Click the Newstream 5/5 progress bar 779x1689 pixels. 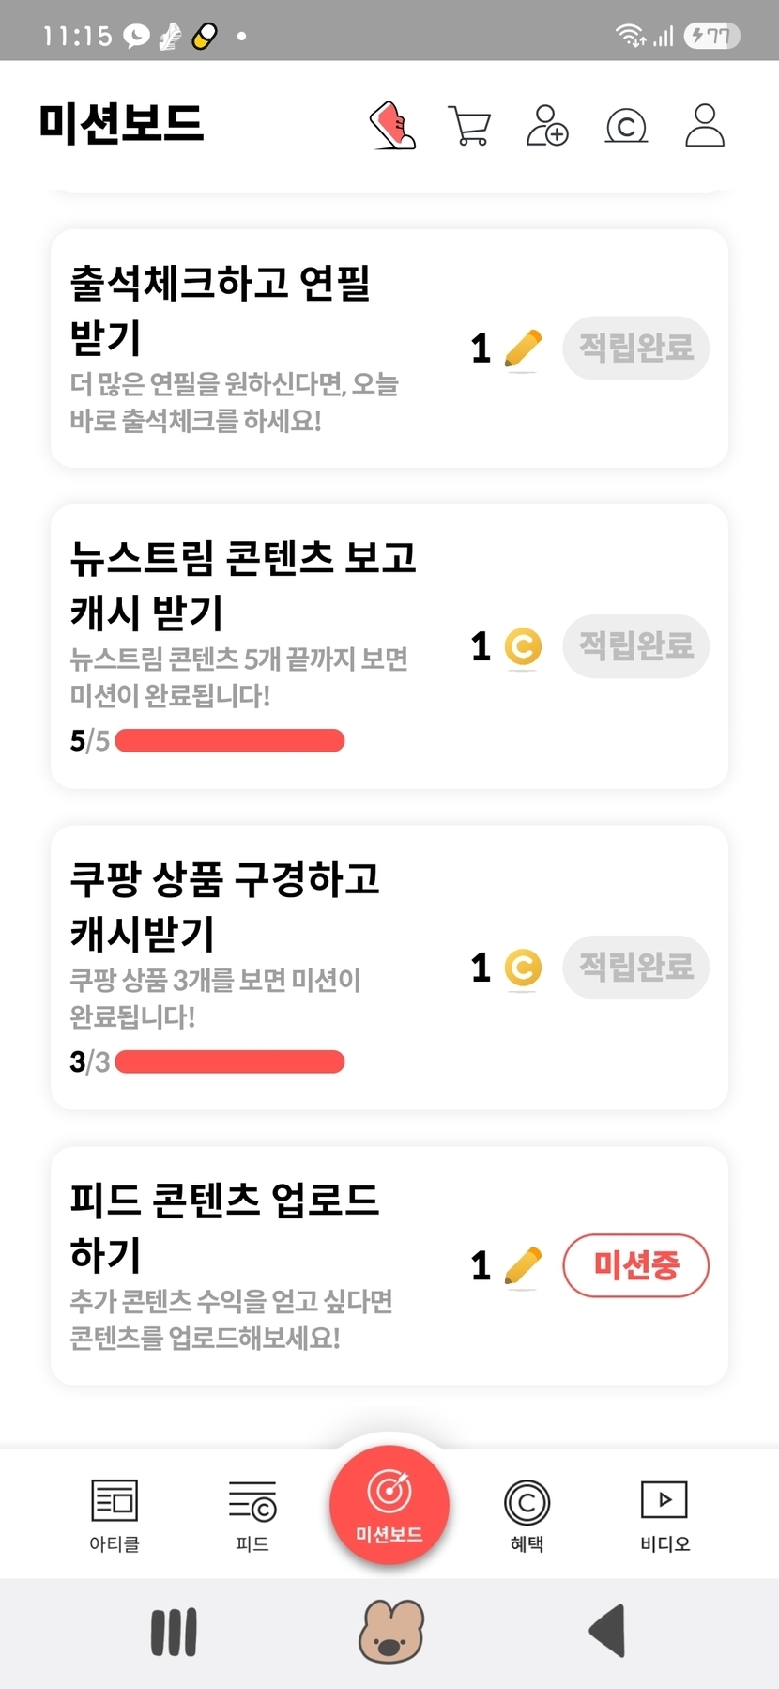click(x=229, y=741)
